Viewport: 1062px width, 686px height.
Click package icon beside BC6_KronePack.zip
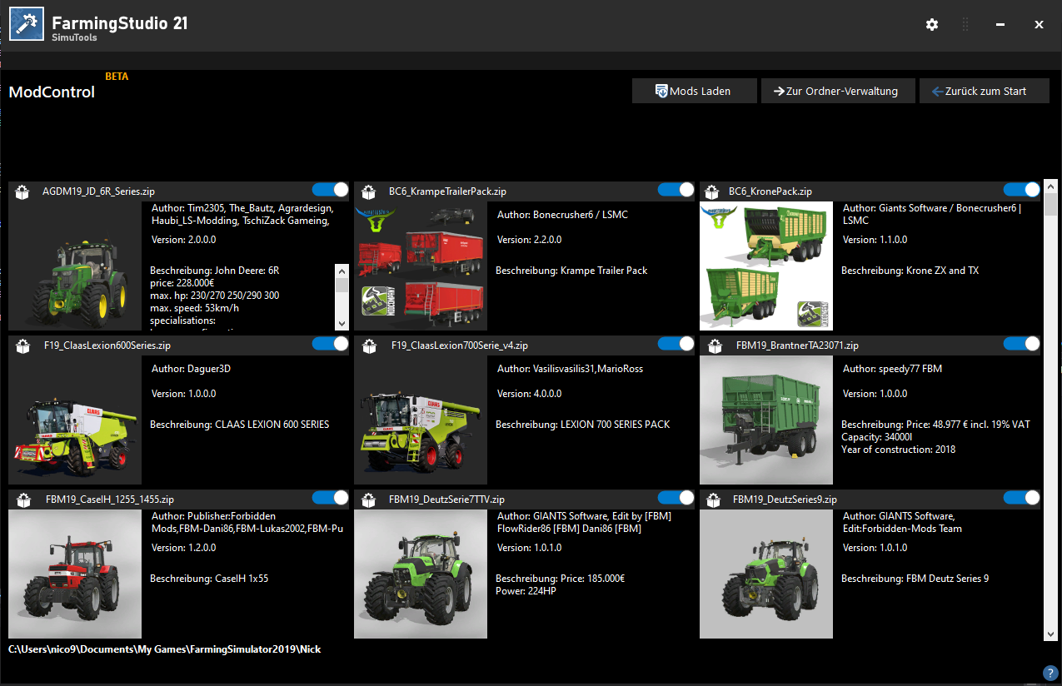tap(714, 191)
